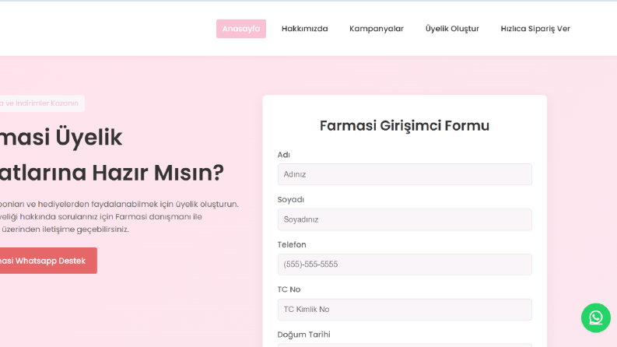
Task: Click the Soyadı field label
Action: (x=291, y=199)
